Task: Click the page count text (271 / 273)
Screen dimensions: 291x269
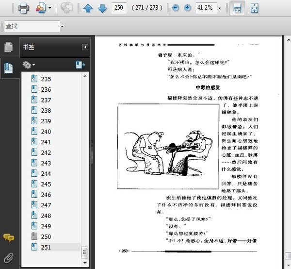Action: [146, 8]
